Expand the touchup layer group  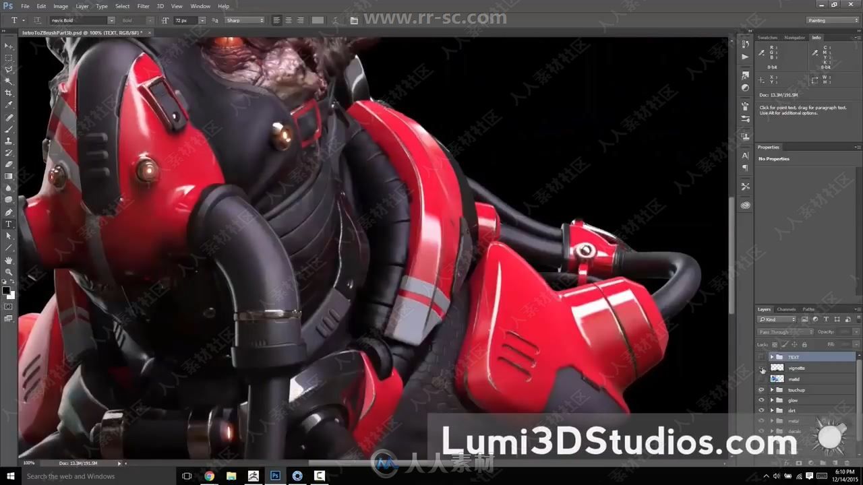point(772,390)
